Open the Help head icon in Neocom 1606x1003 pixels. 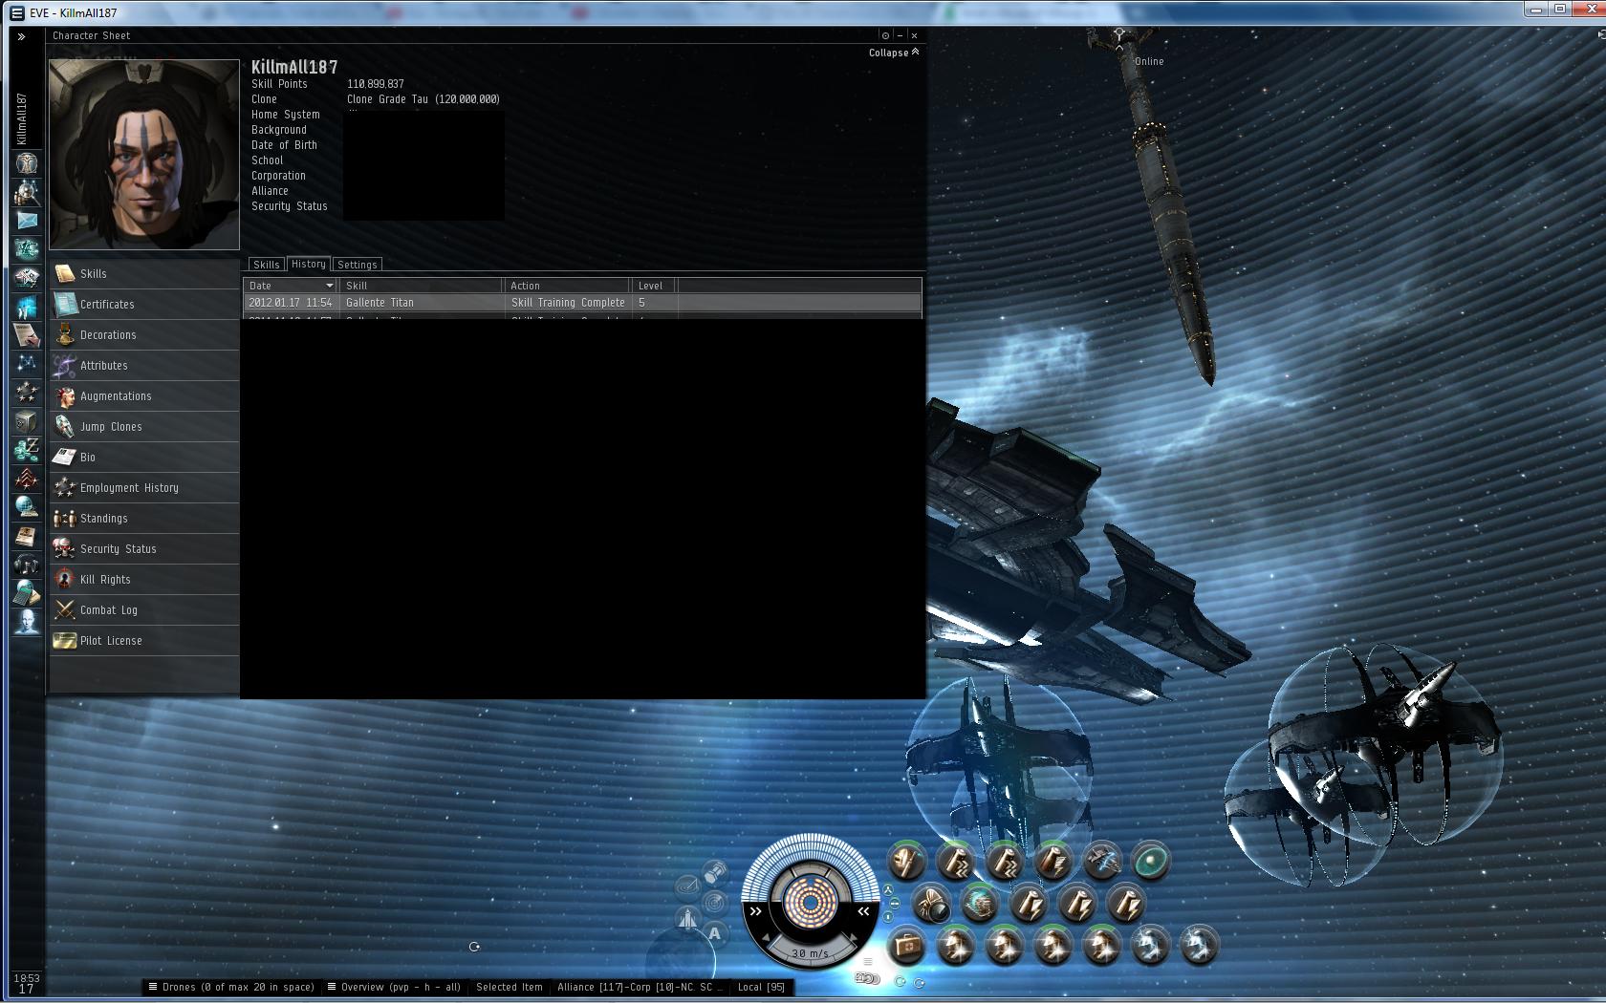27,622
